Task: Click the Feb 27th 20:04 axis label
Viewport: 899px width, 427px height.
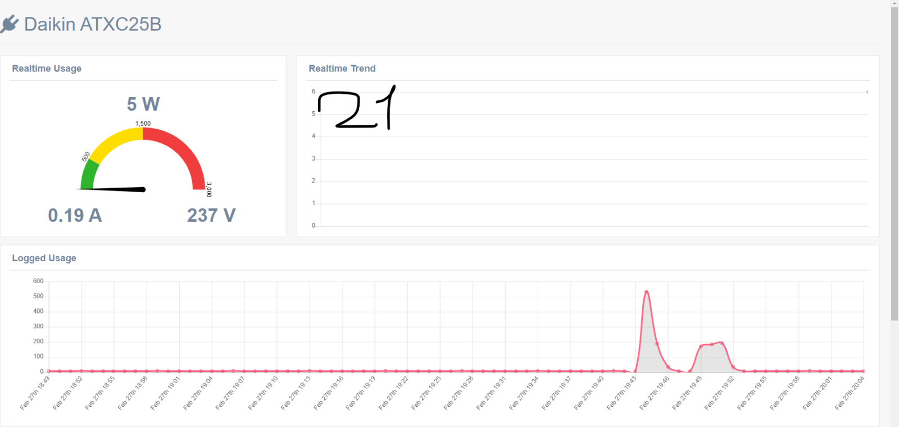Action: coord(850,393)
